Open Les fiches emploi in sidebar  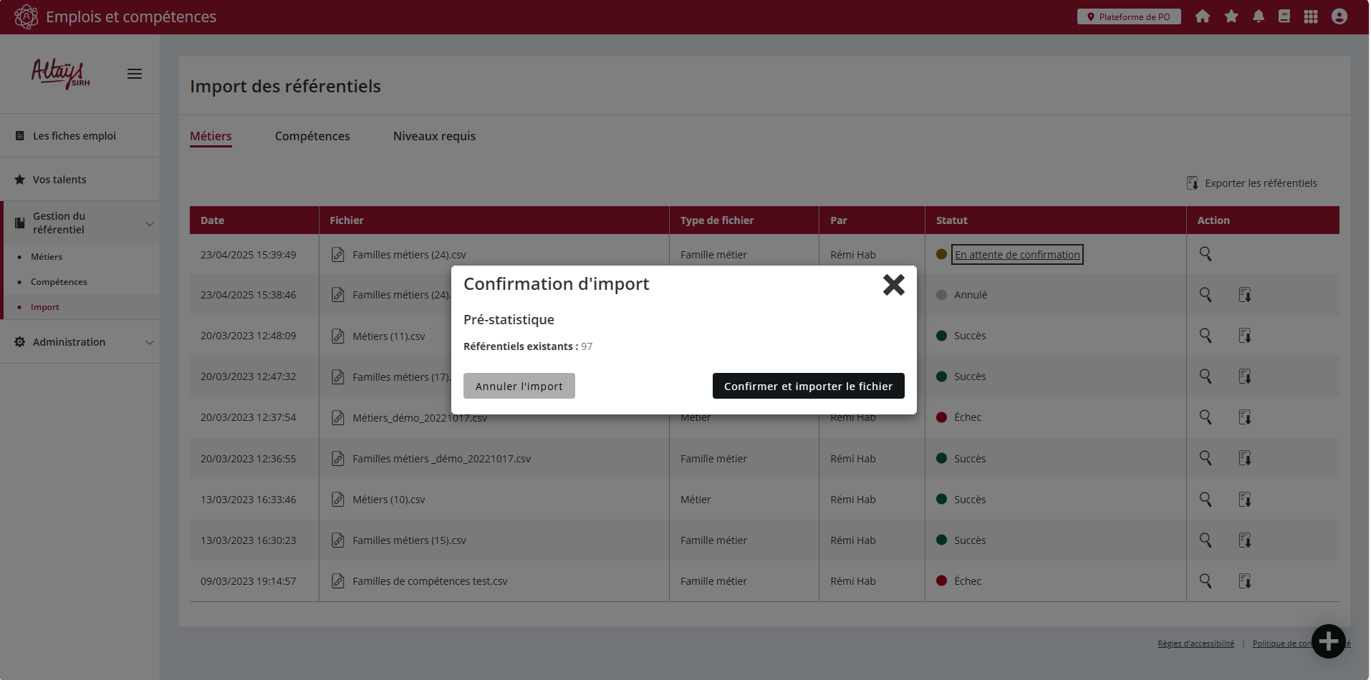point(74,136)
